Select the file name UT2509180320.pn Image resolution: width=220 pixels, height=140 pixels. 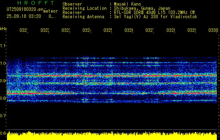click(x=25, y=9)
